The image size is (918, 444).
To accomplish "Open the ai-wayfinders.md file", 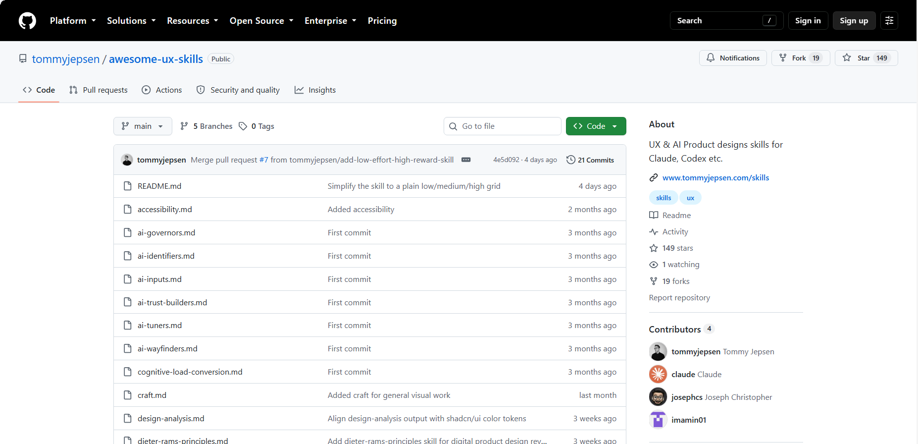I will pyautogui.click(x=167, y=349).
